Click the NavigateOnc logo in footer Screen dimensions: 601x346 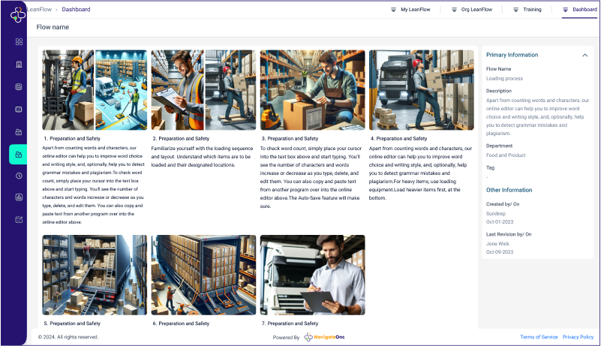coord(324,338)
